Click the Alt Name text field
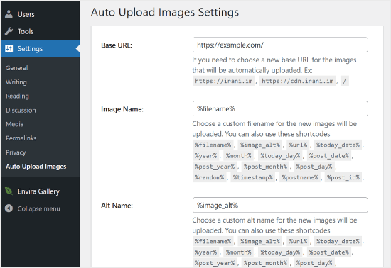Screen dimensions: 391x268 pos(280,205)
